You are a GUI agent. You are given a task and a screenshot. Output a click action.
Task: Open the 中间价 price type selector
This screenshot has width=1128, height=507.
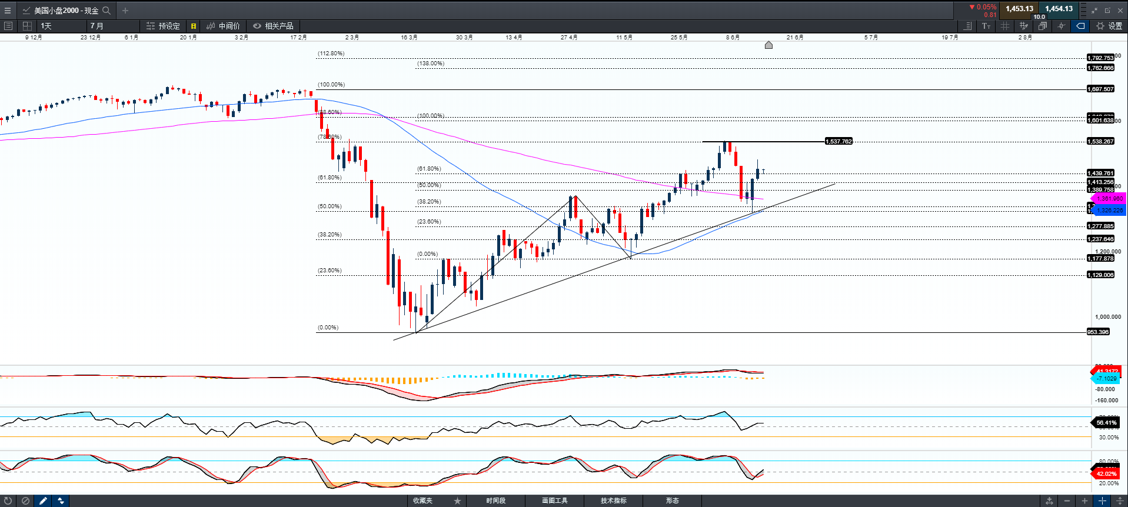(x=223, y=26)
